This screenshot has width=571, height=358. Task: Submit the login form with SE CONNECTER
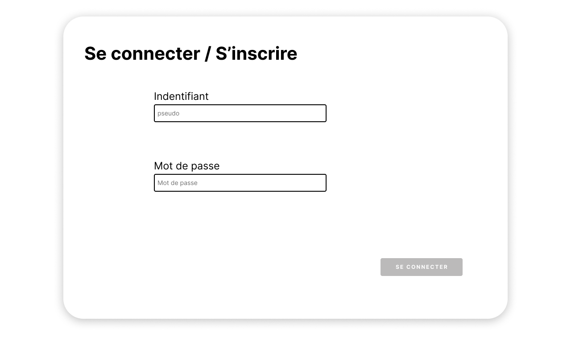[x=421, y=267]
